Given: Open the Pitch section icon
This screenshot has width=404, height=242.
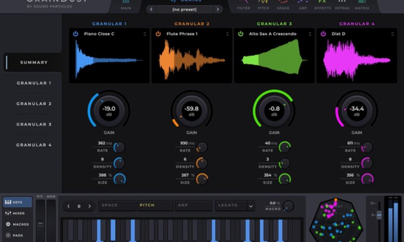Looking at the screenshot, I should 263,5.
